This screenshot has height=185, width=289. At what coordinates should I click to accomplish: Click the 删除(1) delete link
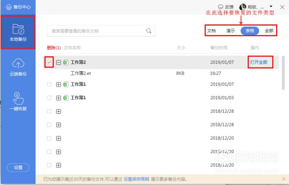click(x=53, y=48)
